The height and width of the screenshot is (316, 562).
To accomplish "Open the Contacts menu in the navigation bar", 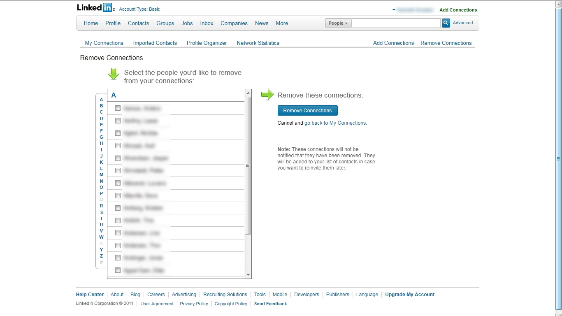I will click(138, 23).
